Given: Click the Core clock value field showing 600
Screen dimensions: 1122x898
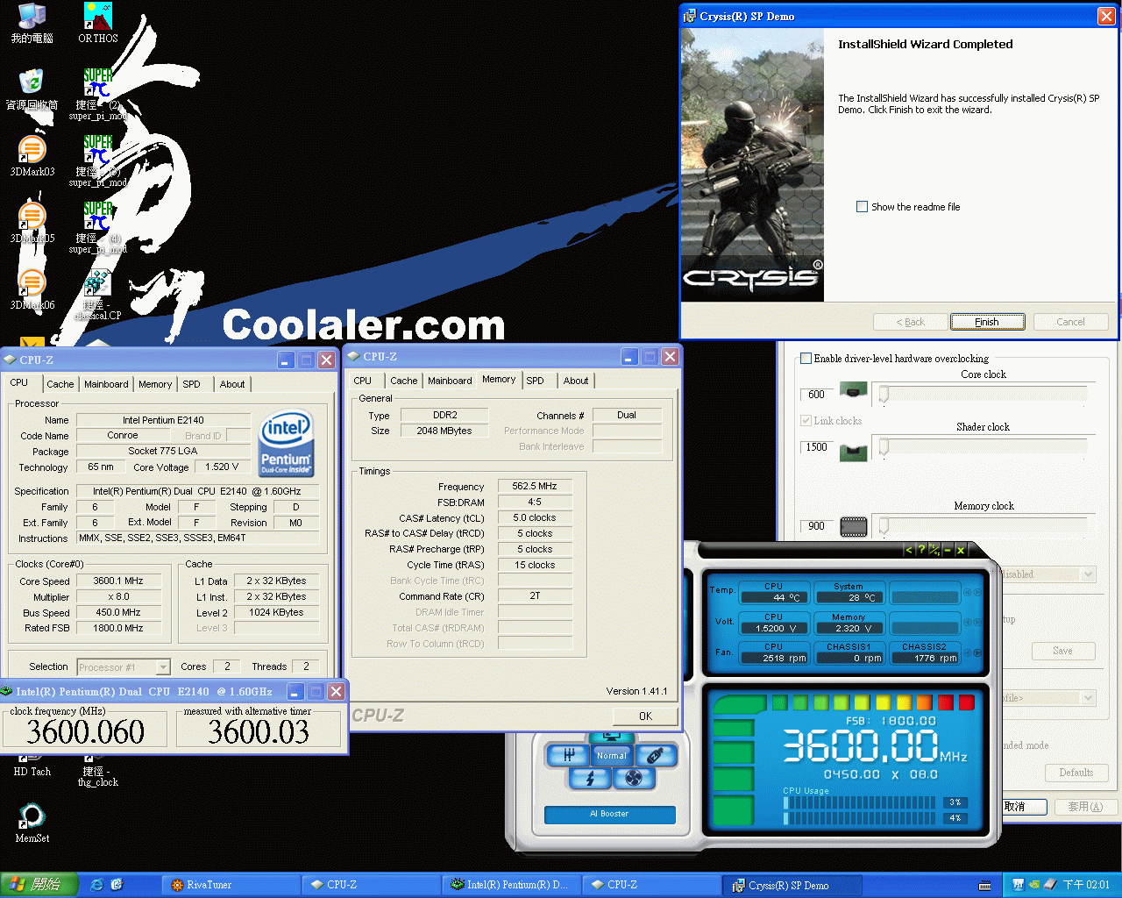Looking at the screenshot, I should tap(816, 395).
